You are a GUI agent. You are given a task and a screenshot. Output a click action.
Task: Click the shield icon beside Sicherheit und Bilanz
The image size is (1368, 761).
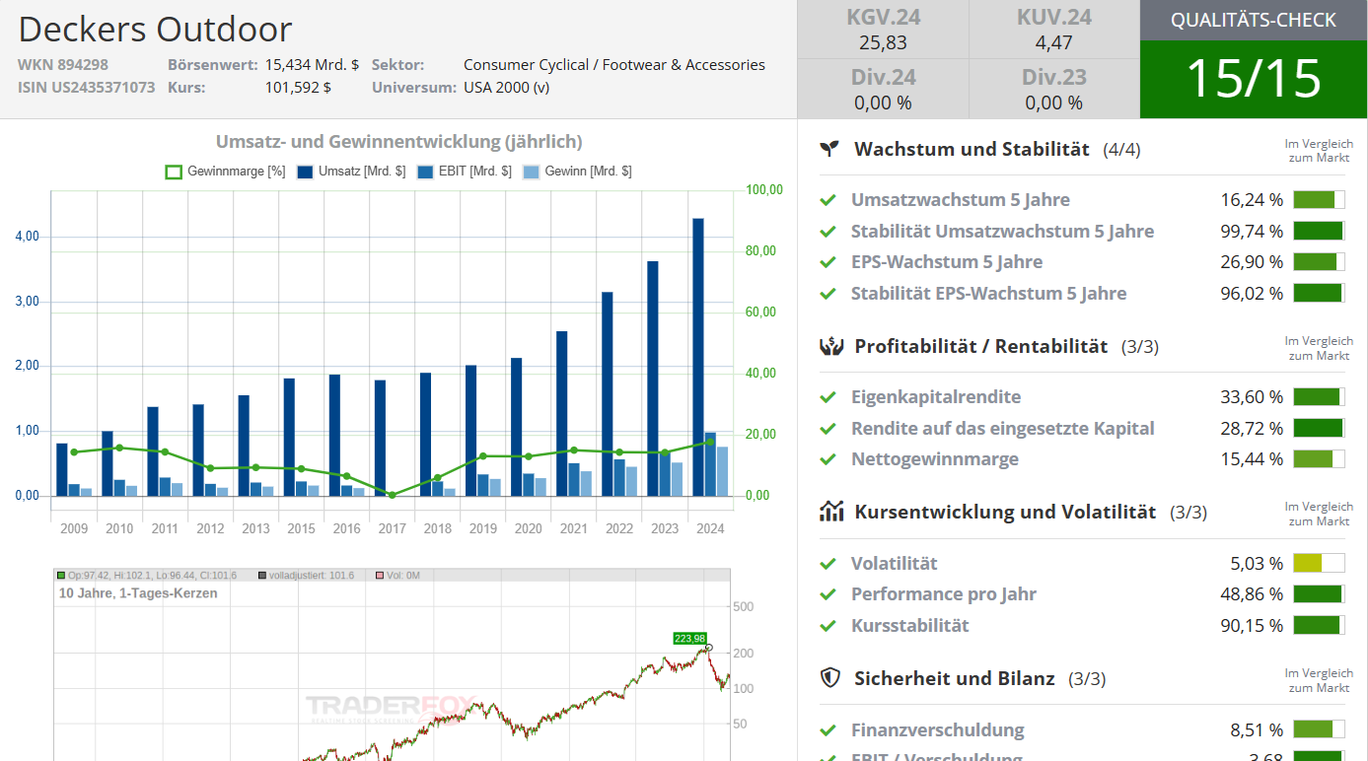point(830,678)
